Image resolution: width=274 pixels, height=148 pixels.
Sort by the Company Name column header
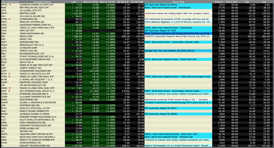[x=42, y=2]
